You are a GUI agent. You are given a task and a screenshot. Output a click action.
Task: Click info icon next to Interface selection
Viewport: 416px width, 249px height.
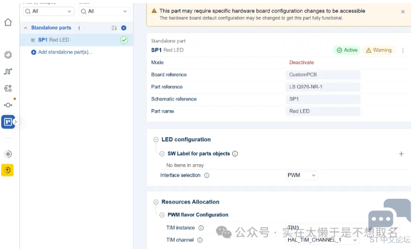[x=207, y=175]
